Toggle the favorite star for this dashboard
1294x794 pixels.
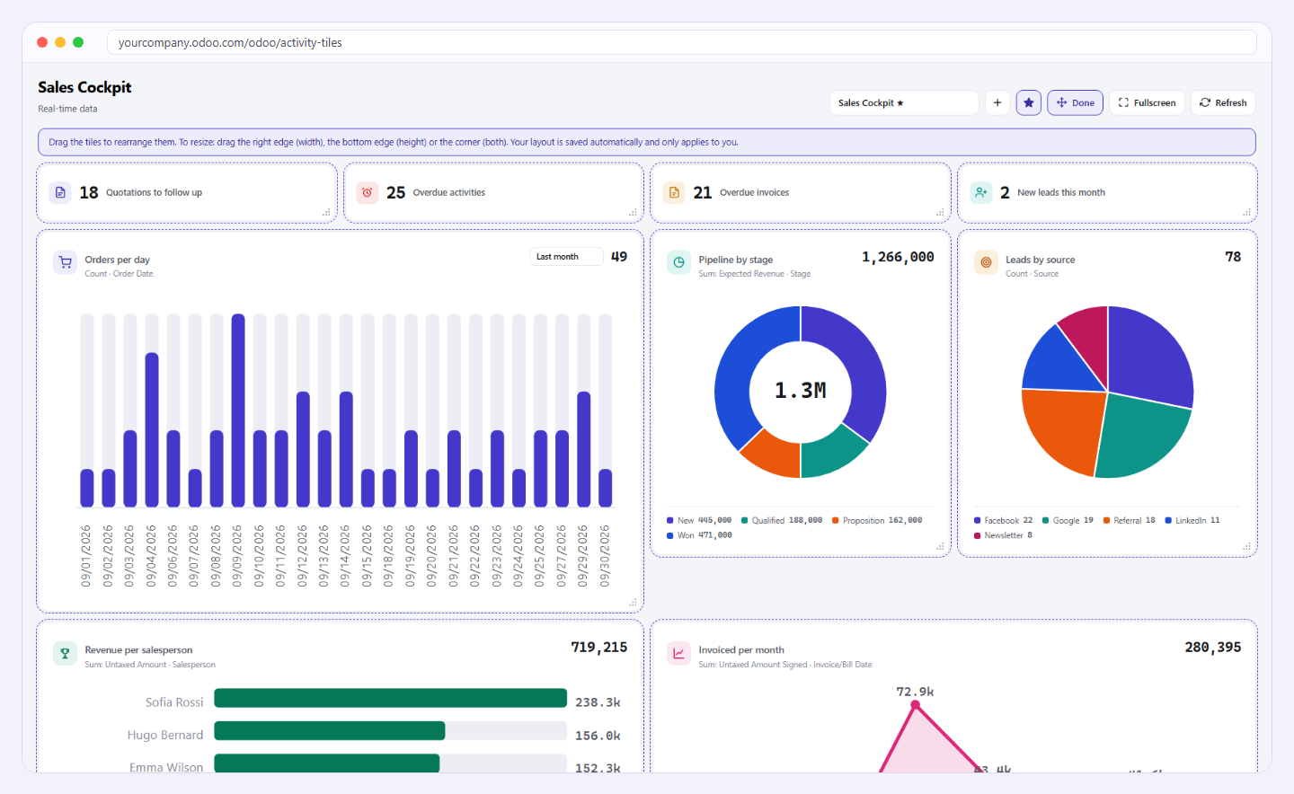point(1029,102)
